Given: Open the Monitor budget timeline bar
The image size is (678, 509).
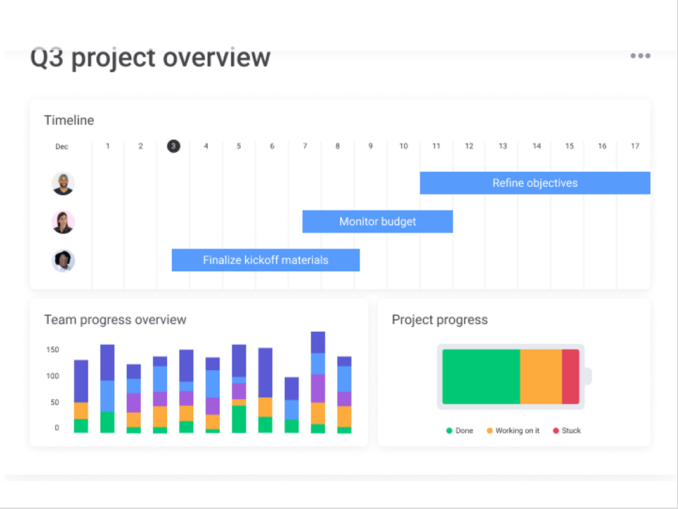Looking at the screenshot, I should (x=378, y=222).
